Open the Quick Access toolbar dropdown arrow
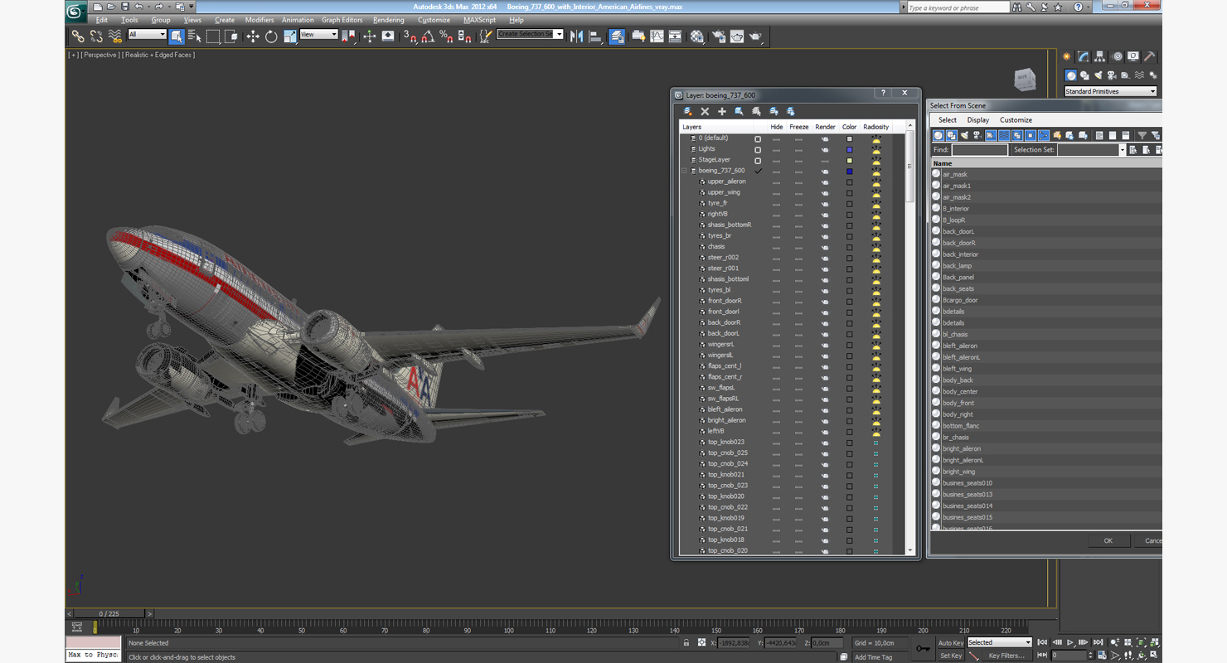The image size is (1227, 663). (x=191, y=7)
